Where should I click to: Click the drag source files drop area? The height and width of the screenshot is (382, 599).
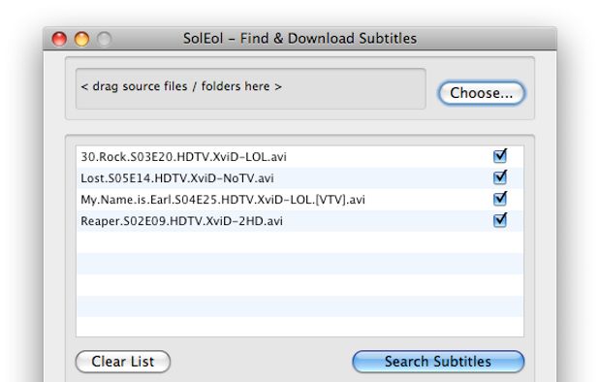click(x=251, y=88)
